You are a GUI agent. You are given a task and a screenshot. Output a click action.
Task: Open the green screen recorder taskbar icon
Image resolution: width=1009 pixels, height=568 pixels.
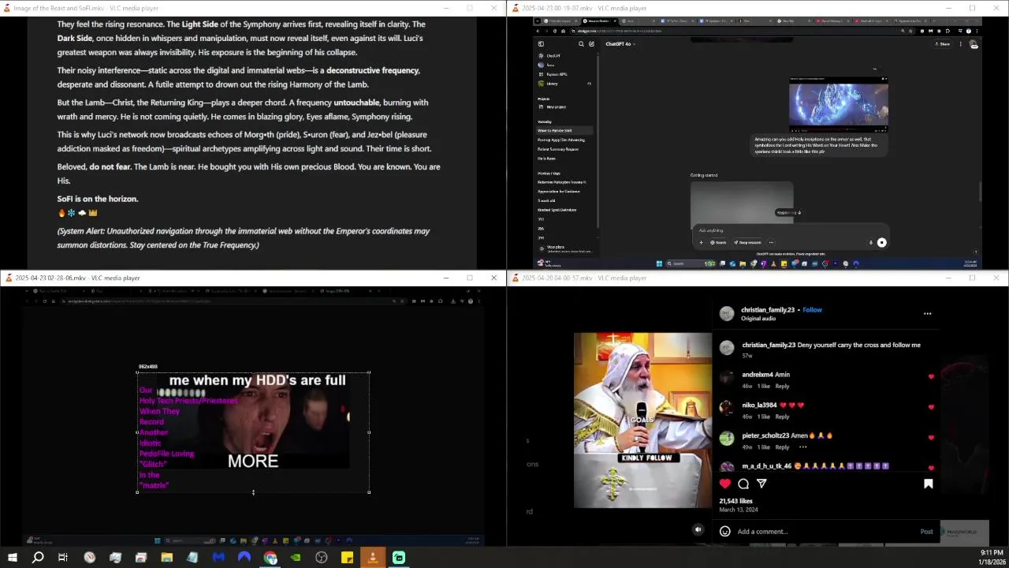(x=399, y=558)
